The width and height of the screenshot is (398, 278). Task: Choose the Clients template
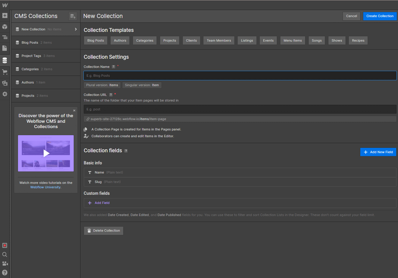pos(191,40)
